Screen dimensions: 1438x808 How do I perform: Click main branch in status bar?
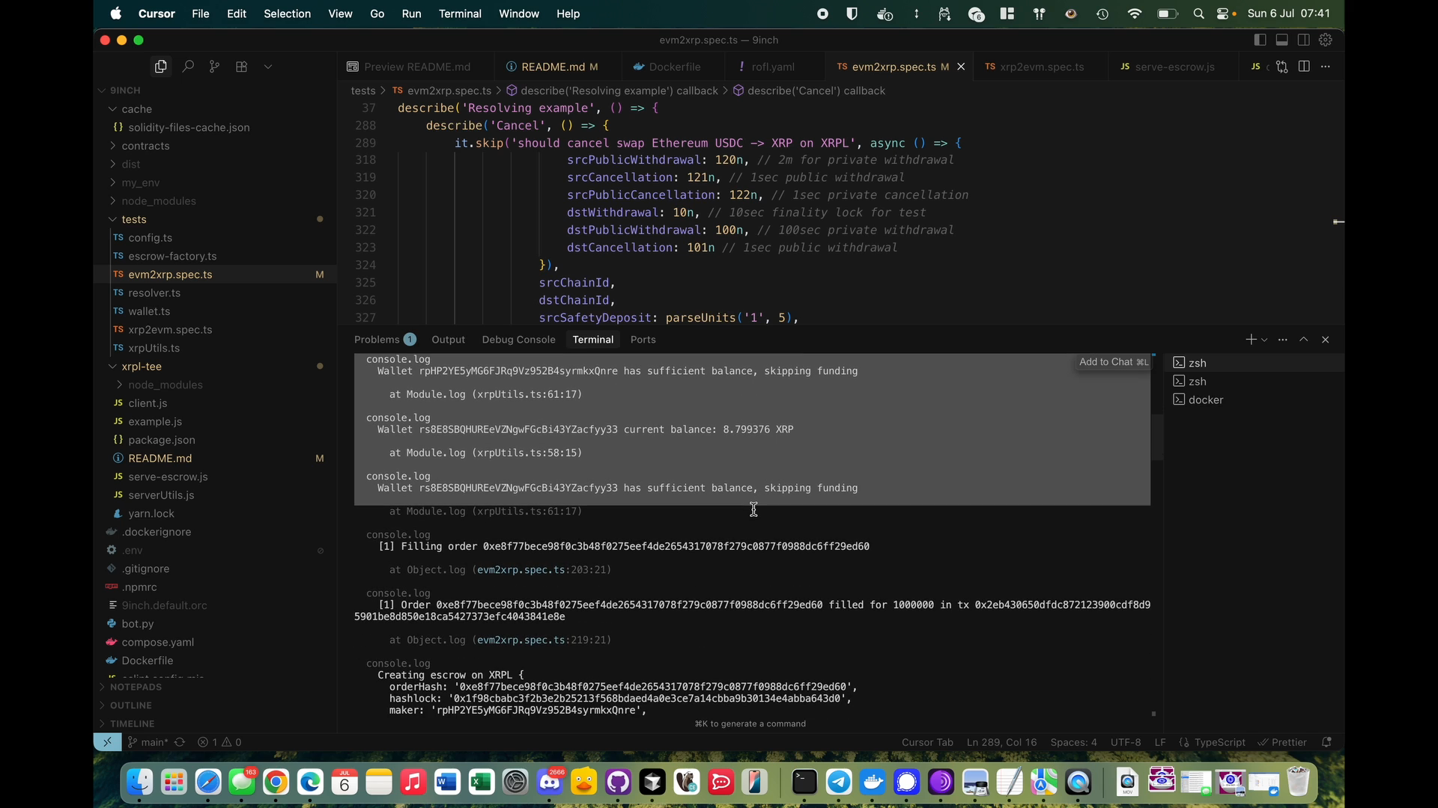[148, 742]
